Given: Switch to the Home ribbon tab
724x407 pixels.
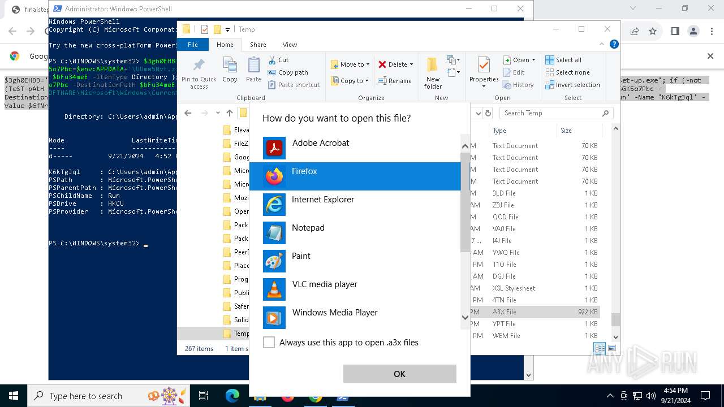Looking at the screenshot, I should pos(225,45).
